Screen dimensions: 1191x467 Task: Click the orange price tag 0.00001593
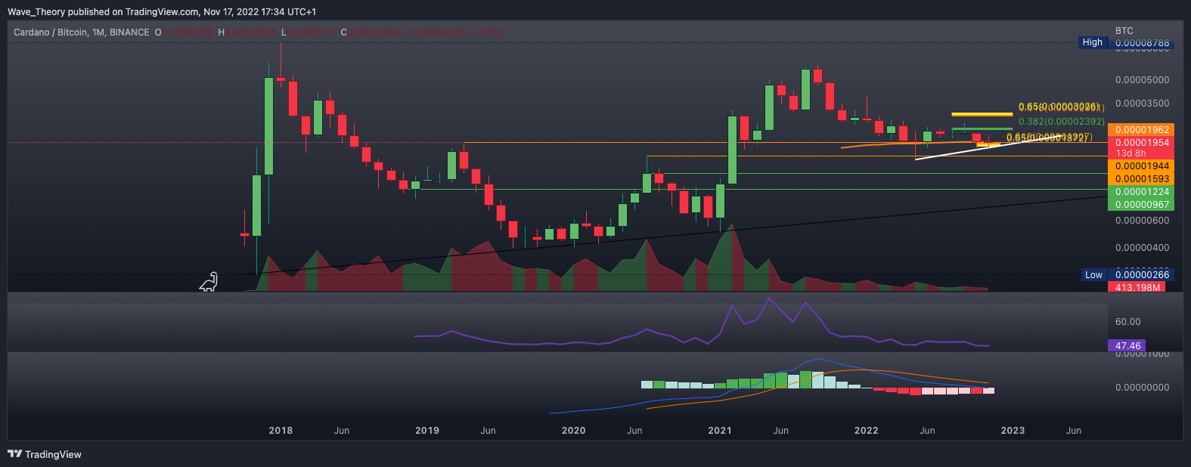[x=1142, y=179]
